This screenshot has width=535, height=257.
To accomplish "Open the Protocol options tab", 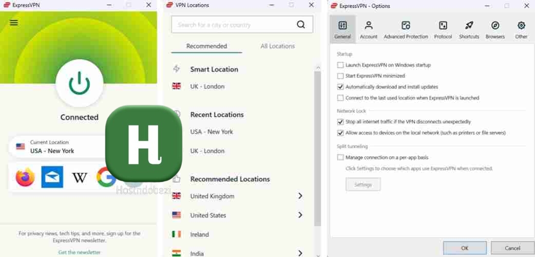I will (443, 30).
